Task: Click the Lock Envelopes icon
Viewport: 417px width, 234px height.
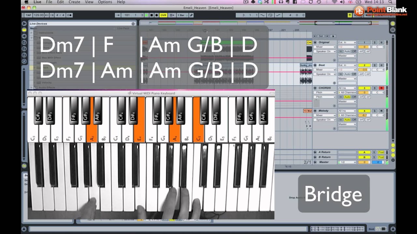Action: click(333, 36)
